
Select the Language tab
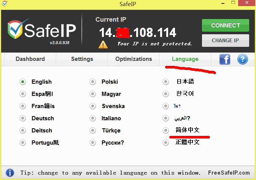(185, 59)
